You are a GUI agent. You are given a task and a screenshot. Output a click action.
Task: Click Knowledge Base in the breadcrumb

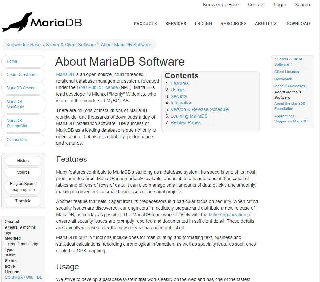(24, 45)
